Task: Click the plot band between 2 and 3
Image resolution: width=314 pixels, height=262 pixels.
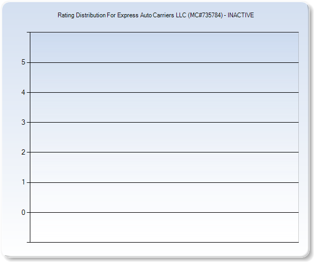Action: coord(164,137)
